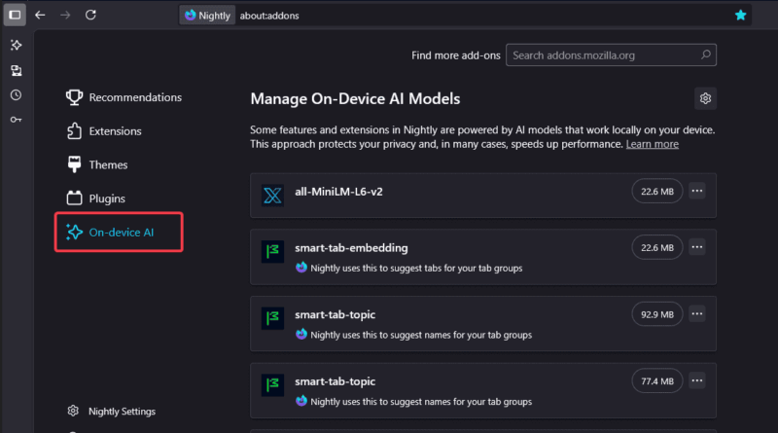The width and height of the screenshot is (778, 433).
Task: Click the icon of 77.4 MB smart-tab-topic
Action: point(272,384)
